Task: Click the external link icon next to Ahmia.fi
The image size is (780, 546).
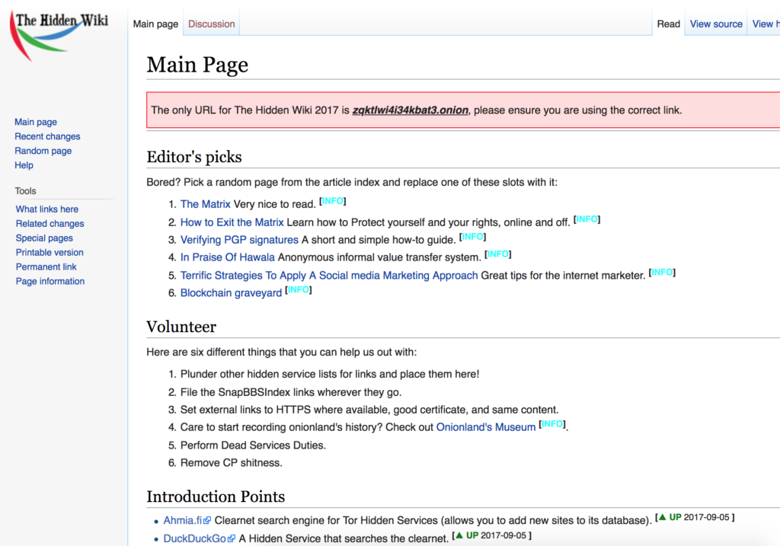Action: (x=207, y=520)
